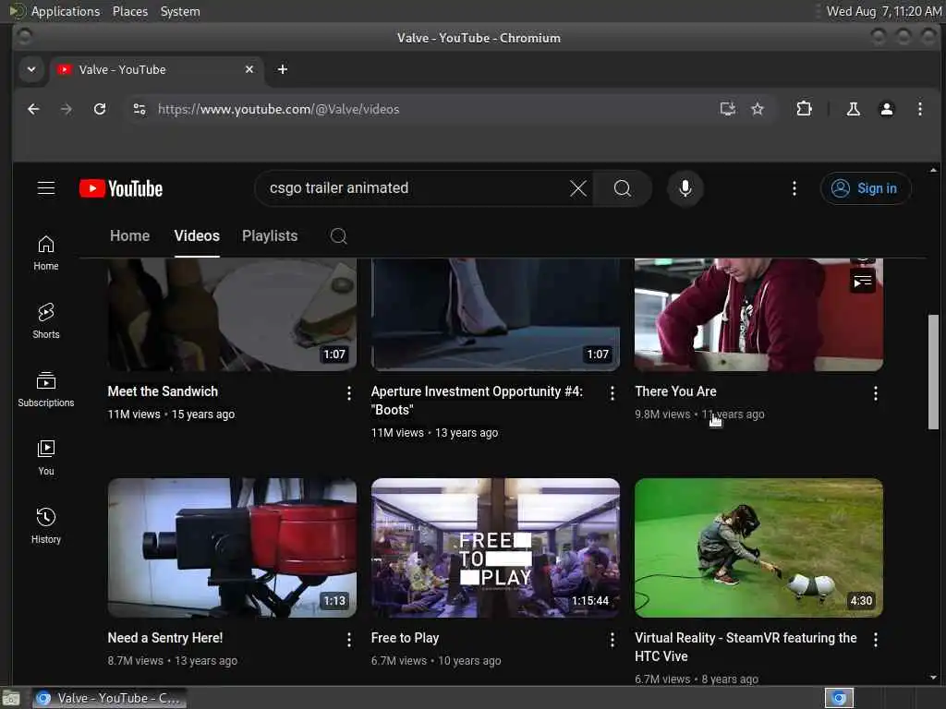Open the YouTube hamburger guide menu

[46, 188]
